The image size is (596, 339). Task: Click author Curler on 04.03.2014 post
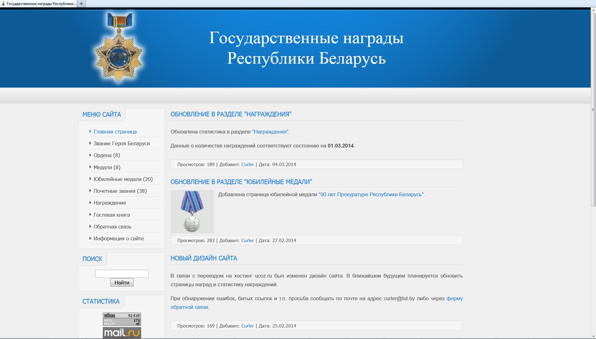[247, 165]
